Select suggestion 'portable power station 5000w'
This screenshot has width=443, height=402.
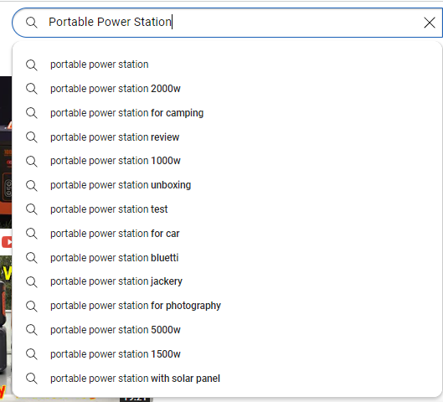pyautogui.click(x=227, y=330)
